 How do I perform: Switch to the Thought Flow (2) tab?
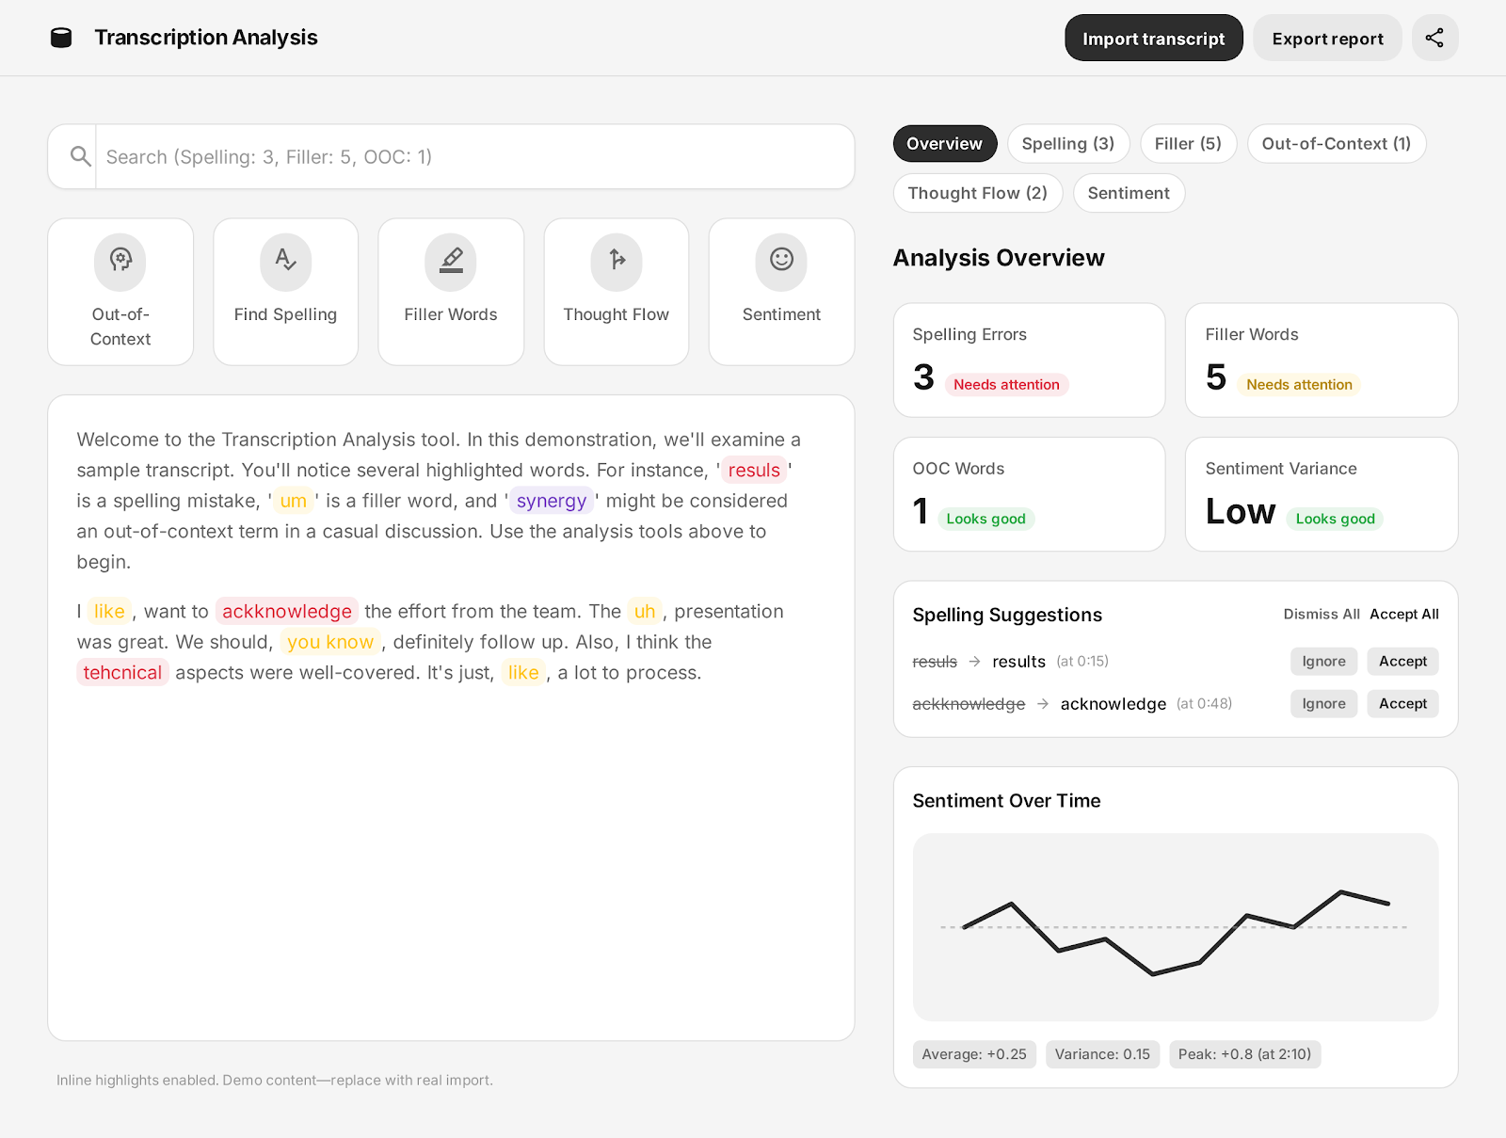(x=977, y=193)
